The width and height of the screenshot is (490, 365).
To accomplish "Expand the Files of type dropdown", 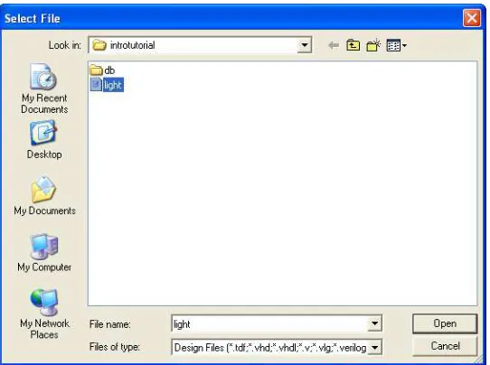I will (374, 347).
